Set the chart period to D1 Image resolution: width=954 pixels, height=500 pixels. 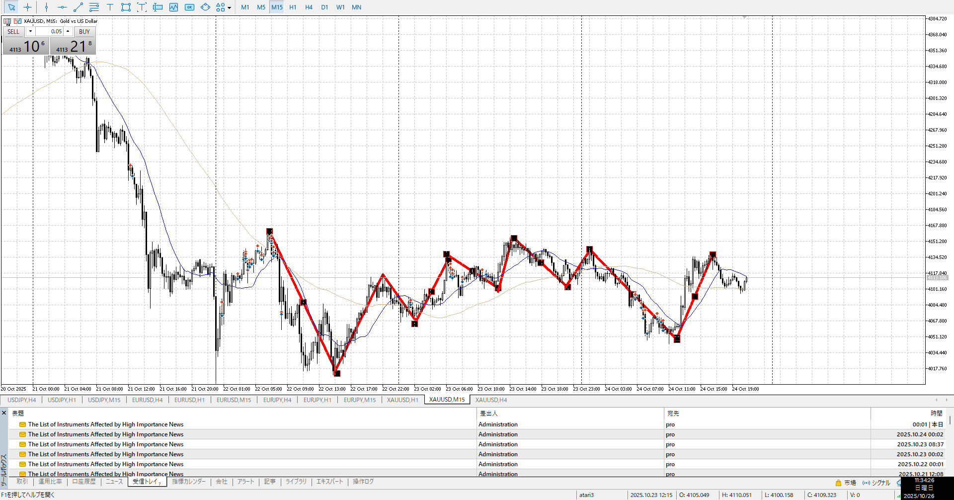tap(324, 7)
